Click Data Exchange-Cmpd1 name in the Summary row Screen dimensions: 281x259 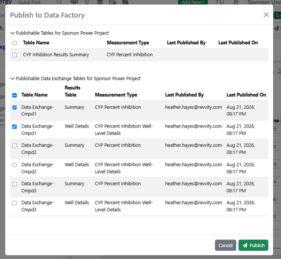click(x=38, y=111)
